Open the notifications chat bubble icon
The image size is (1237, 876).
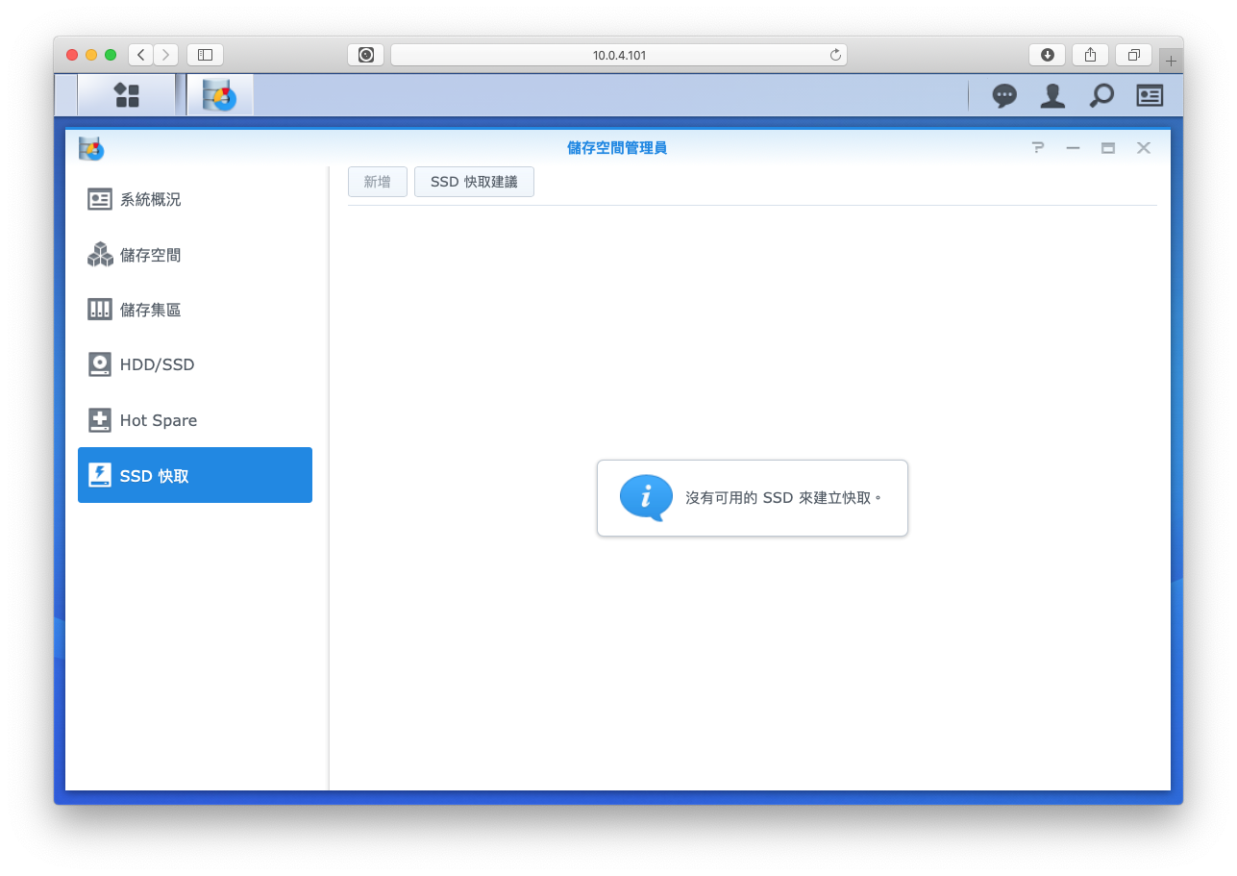(1004, 95)
